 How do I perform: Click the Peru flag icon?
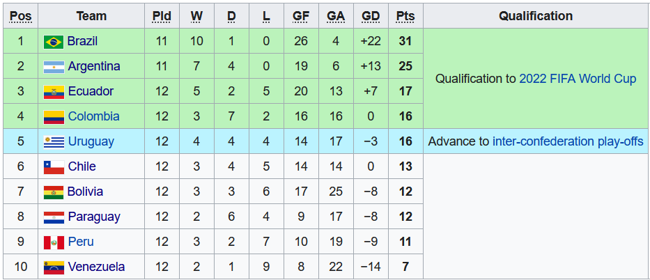pyautogui.click(x=54, y=242)
